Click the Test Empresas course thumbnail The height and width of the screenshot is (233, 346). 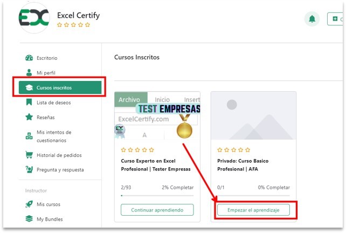coord(157,116)
